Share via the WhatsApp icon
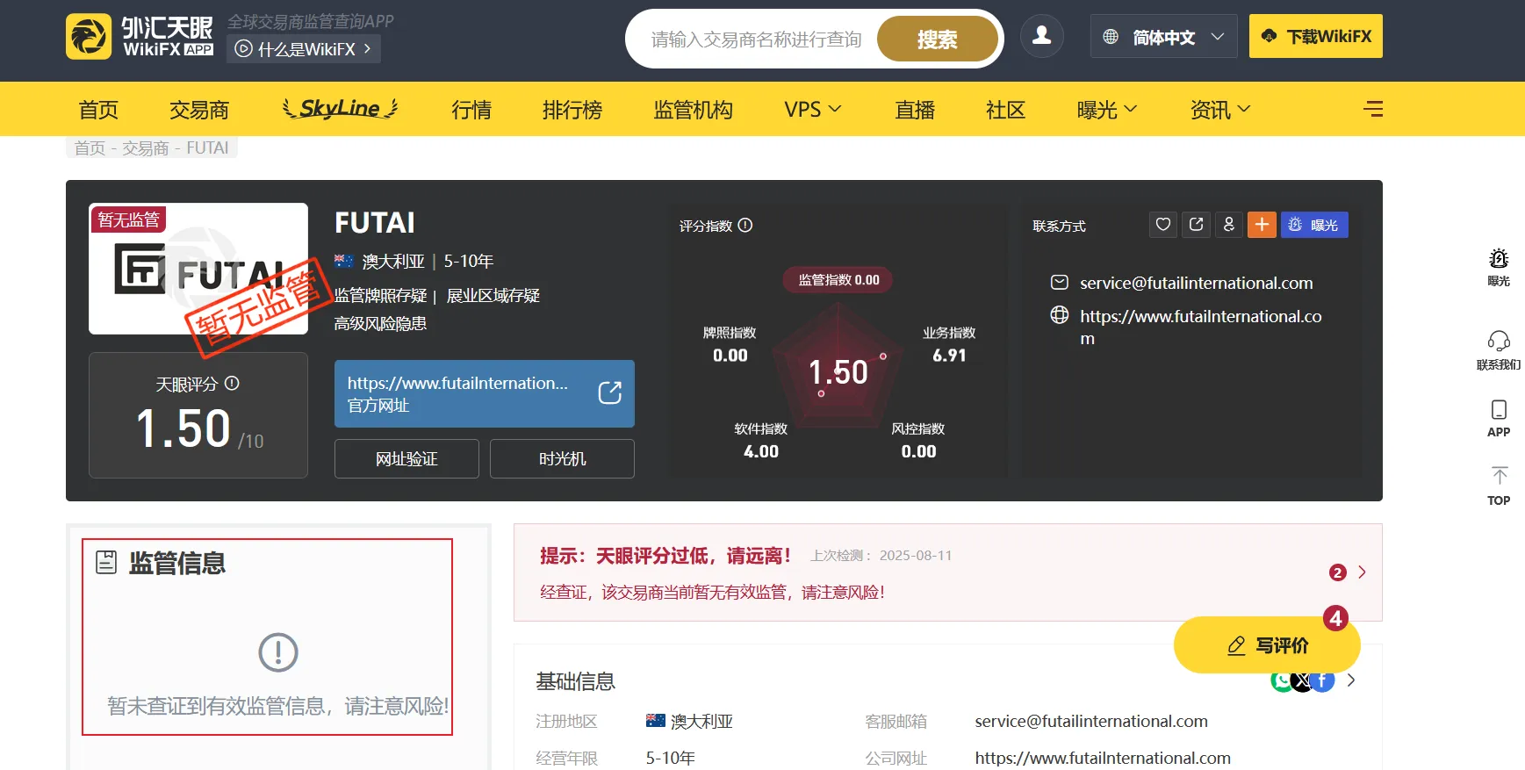The height and width of the screenshot is (770, 1525). [1282, 680]
